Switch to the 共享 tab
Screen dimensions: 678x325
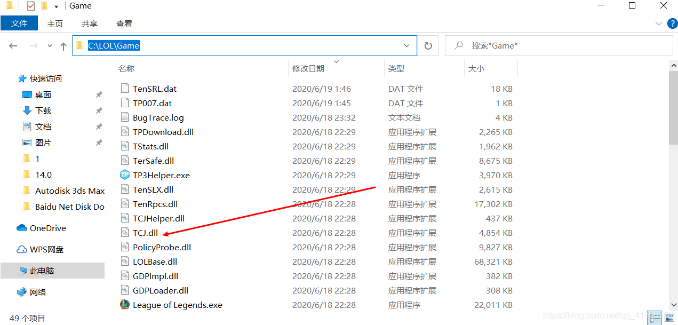90,24
